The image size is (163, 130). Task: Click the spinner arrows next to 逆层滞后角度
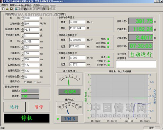(23, 35)
